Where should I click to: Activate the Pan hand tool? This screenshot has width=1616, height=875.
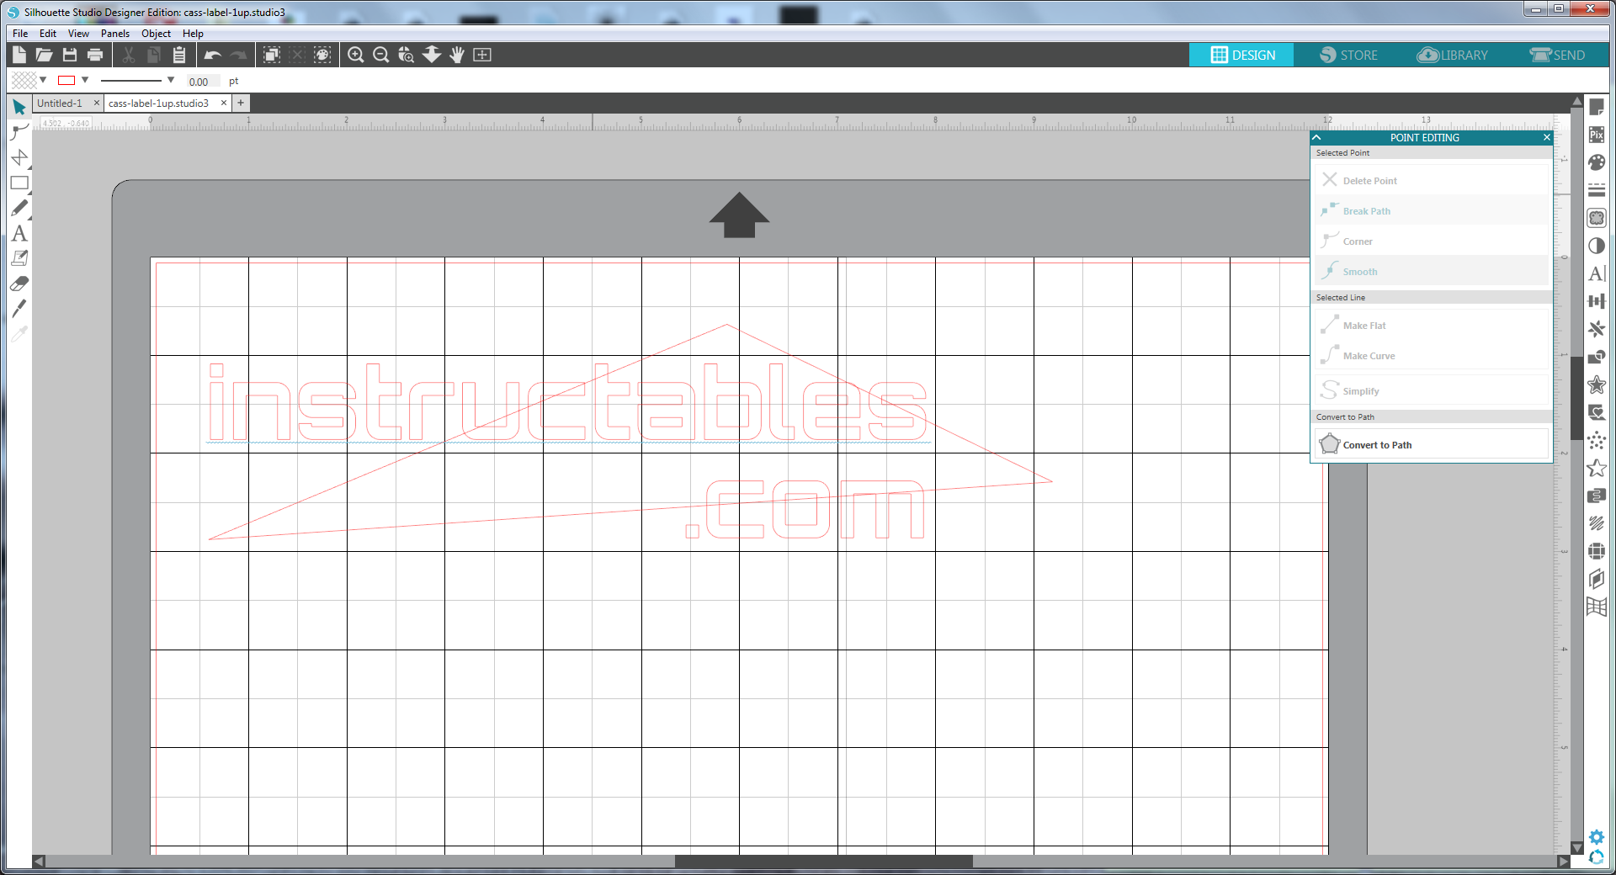(x=457, y=55)
